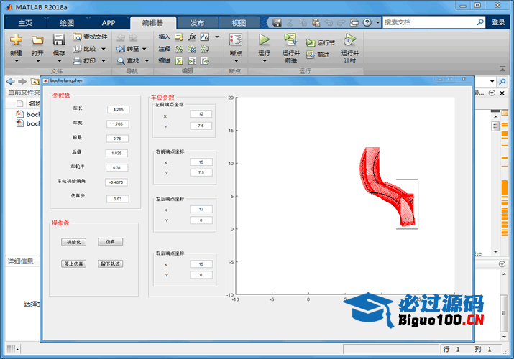Image resolution: width=514 pixels, height=359 pixels.
Task: Click the 车长 field showing 4.285
Action: pyautogui.click(x=119, y=110)
